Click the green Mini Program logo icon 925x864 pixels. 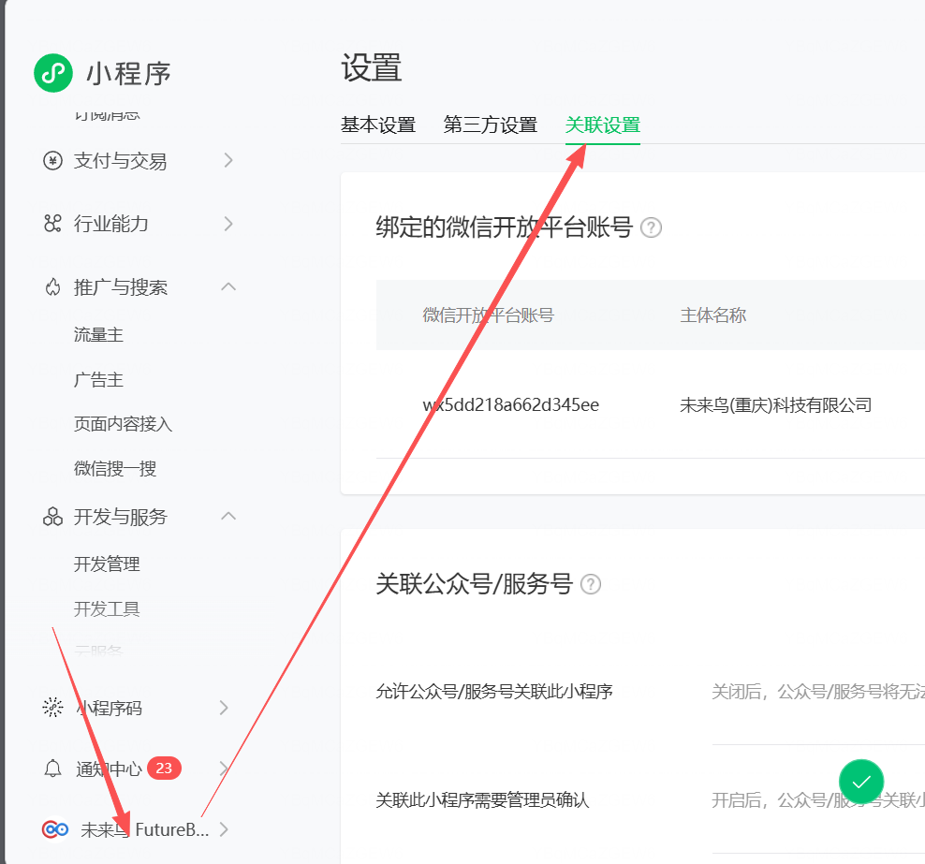pos(53,73)
